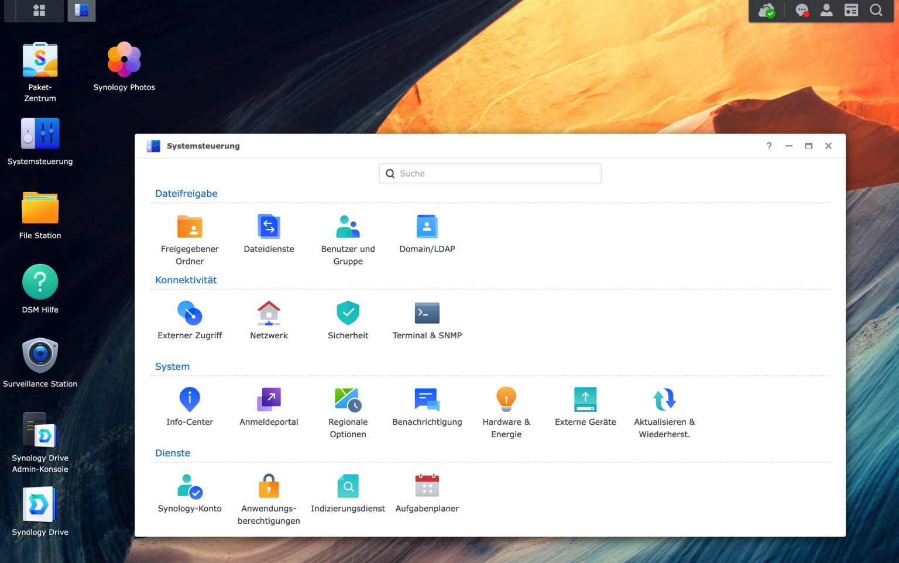Open global search in taskbar
This screenshot has height=563, width=899.
pos(876,10)
